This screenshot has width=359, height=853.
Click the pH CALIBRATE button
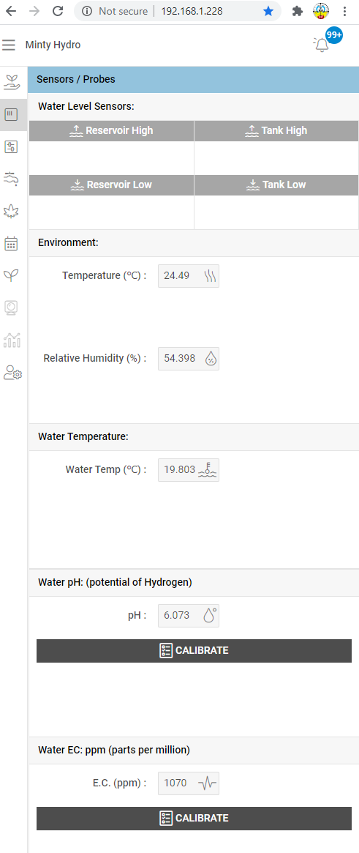point(194,651)
